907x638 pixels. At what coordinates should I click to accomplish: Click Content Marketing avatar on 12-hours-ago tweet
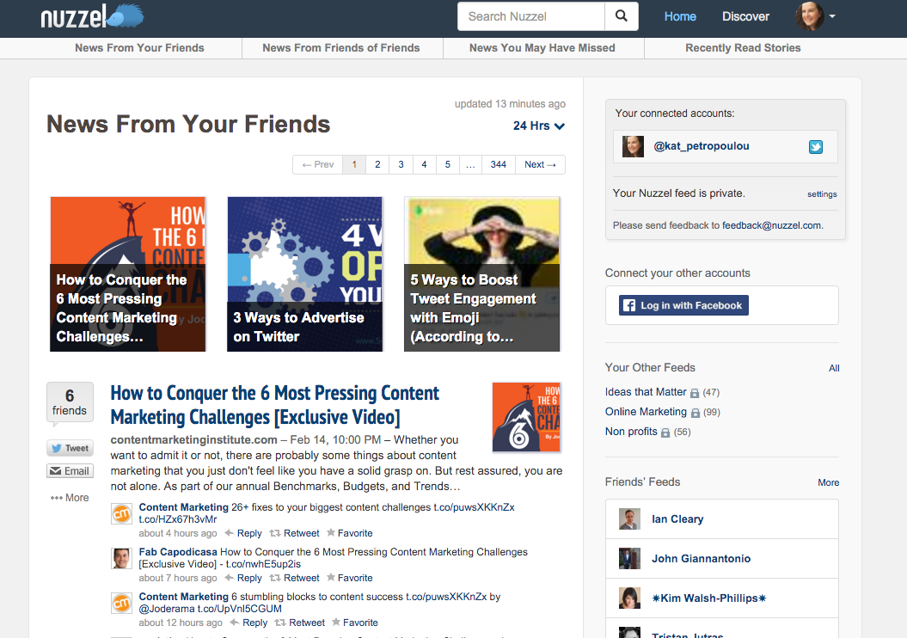tap(121, 604)
